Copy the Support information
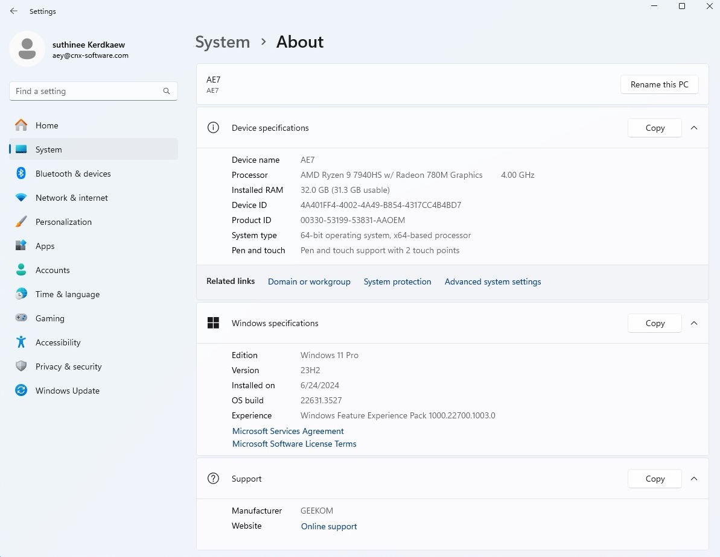720x557 pixels. click(655, 479)
